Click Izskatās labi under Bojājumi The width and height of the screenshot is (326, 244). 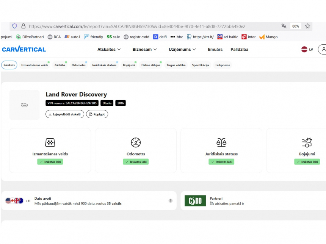pos(307,162)
